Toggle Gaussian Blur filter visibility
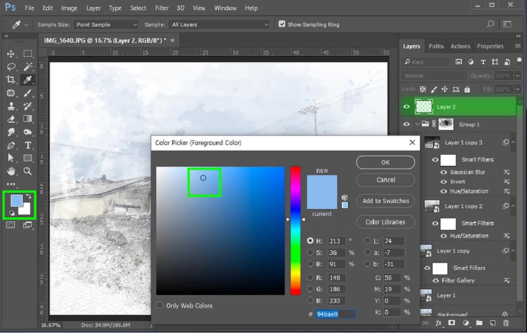Viewport: 527px width, 333px height. 443,172
